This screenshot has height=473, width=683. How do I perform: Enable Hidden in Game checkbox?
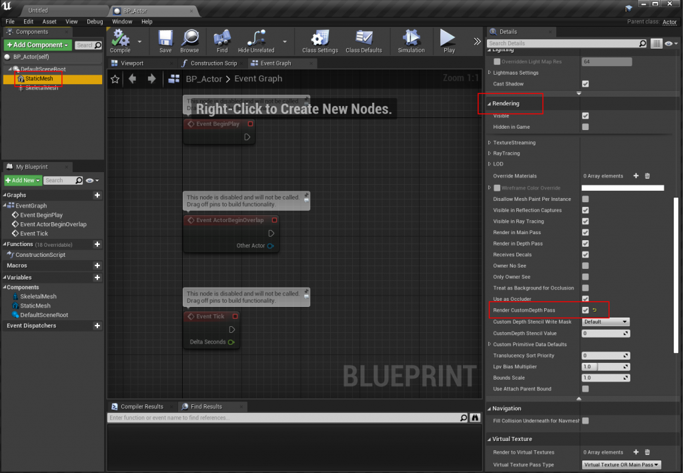pyautogui.click(x=586, y=127)
